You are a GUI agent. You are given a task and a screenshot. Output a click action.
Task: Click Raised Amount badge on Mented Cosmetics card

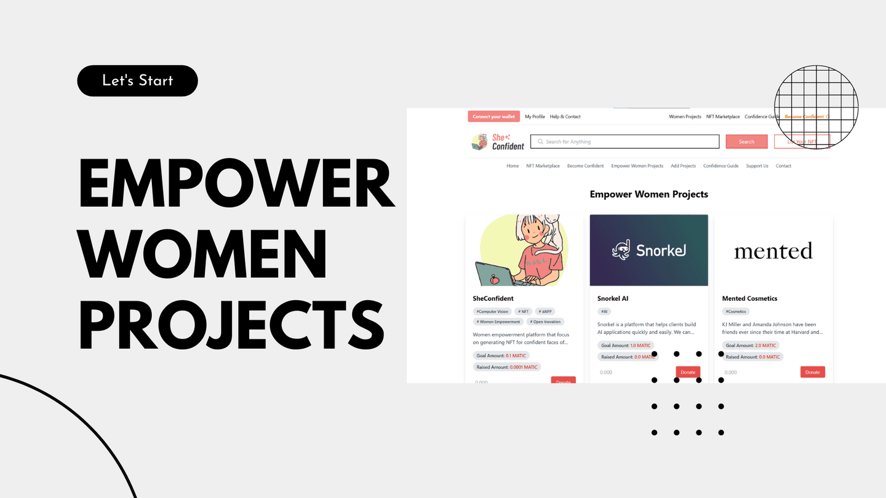[752, 357]
